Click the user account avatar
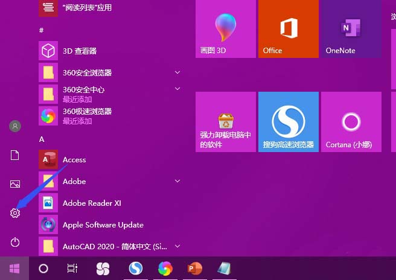396x280 pixels. tap(15, 126)
